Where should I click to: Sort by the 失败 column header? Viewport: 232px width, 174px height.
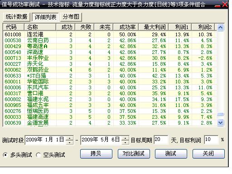click(85, 27)
